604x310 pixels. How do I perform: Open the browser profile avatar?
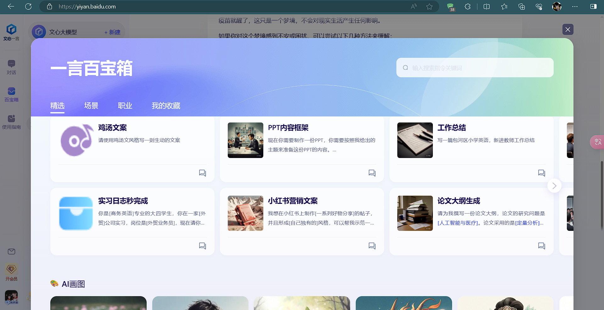(x=557, y=7)
